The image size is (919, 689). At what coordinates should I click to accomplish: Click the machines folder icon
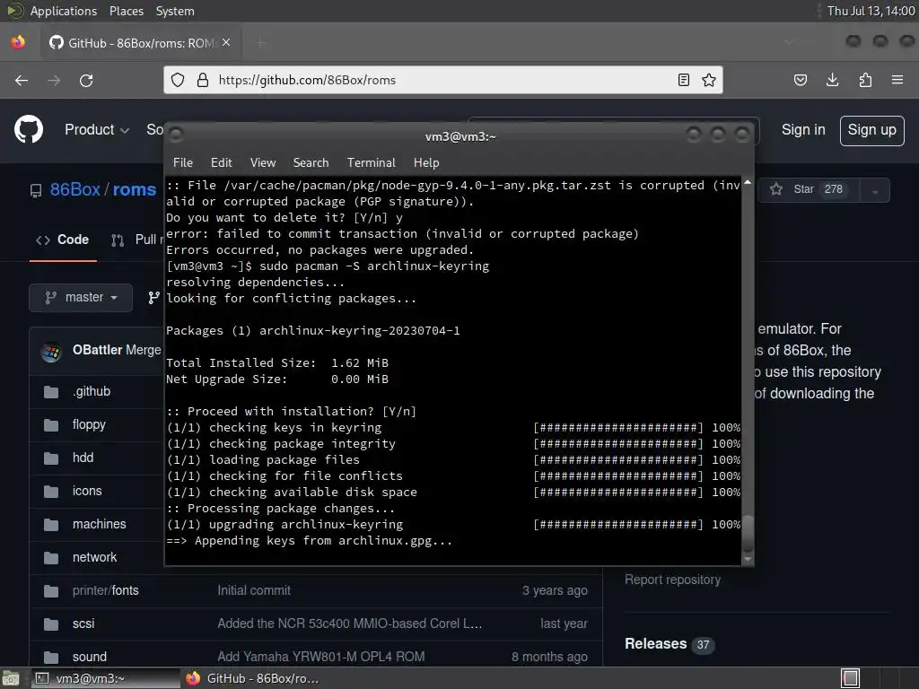click(51, 524)
